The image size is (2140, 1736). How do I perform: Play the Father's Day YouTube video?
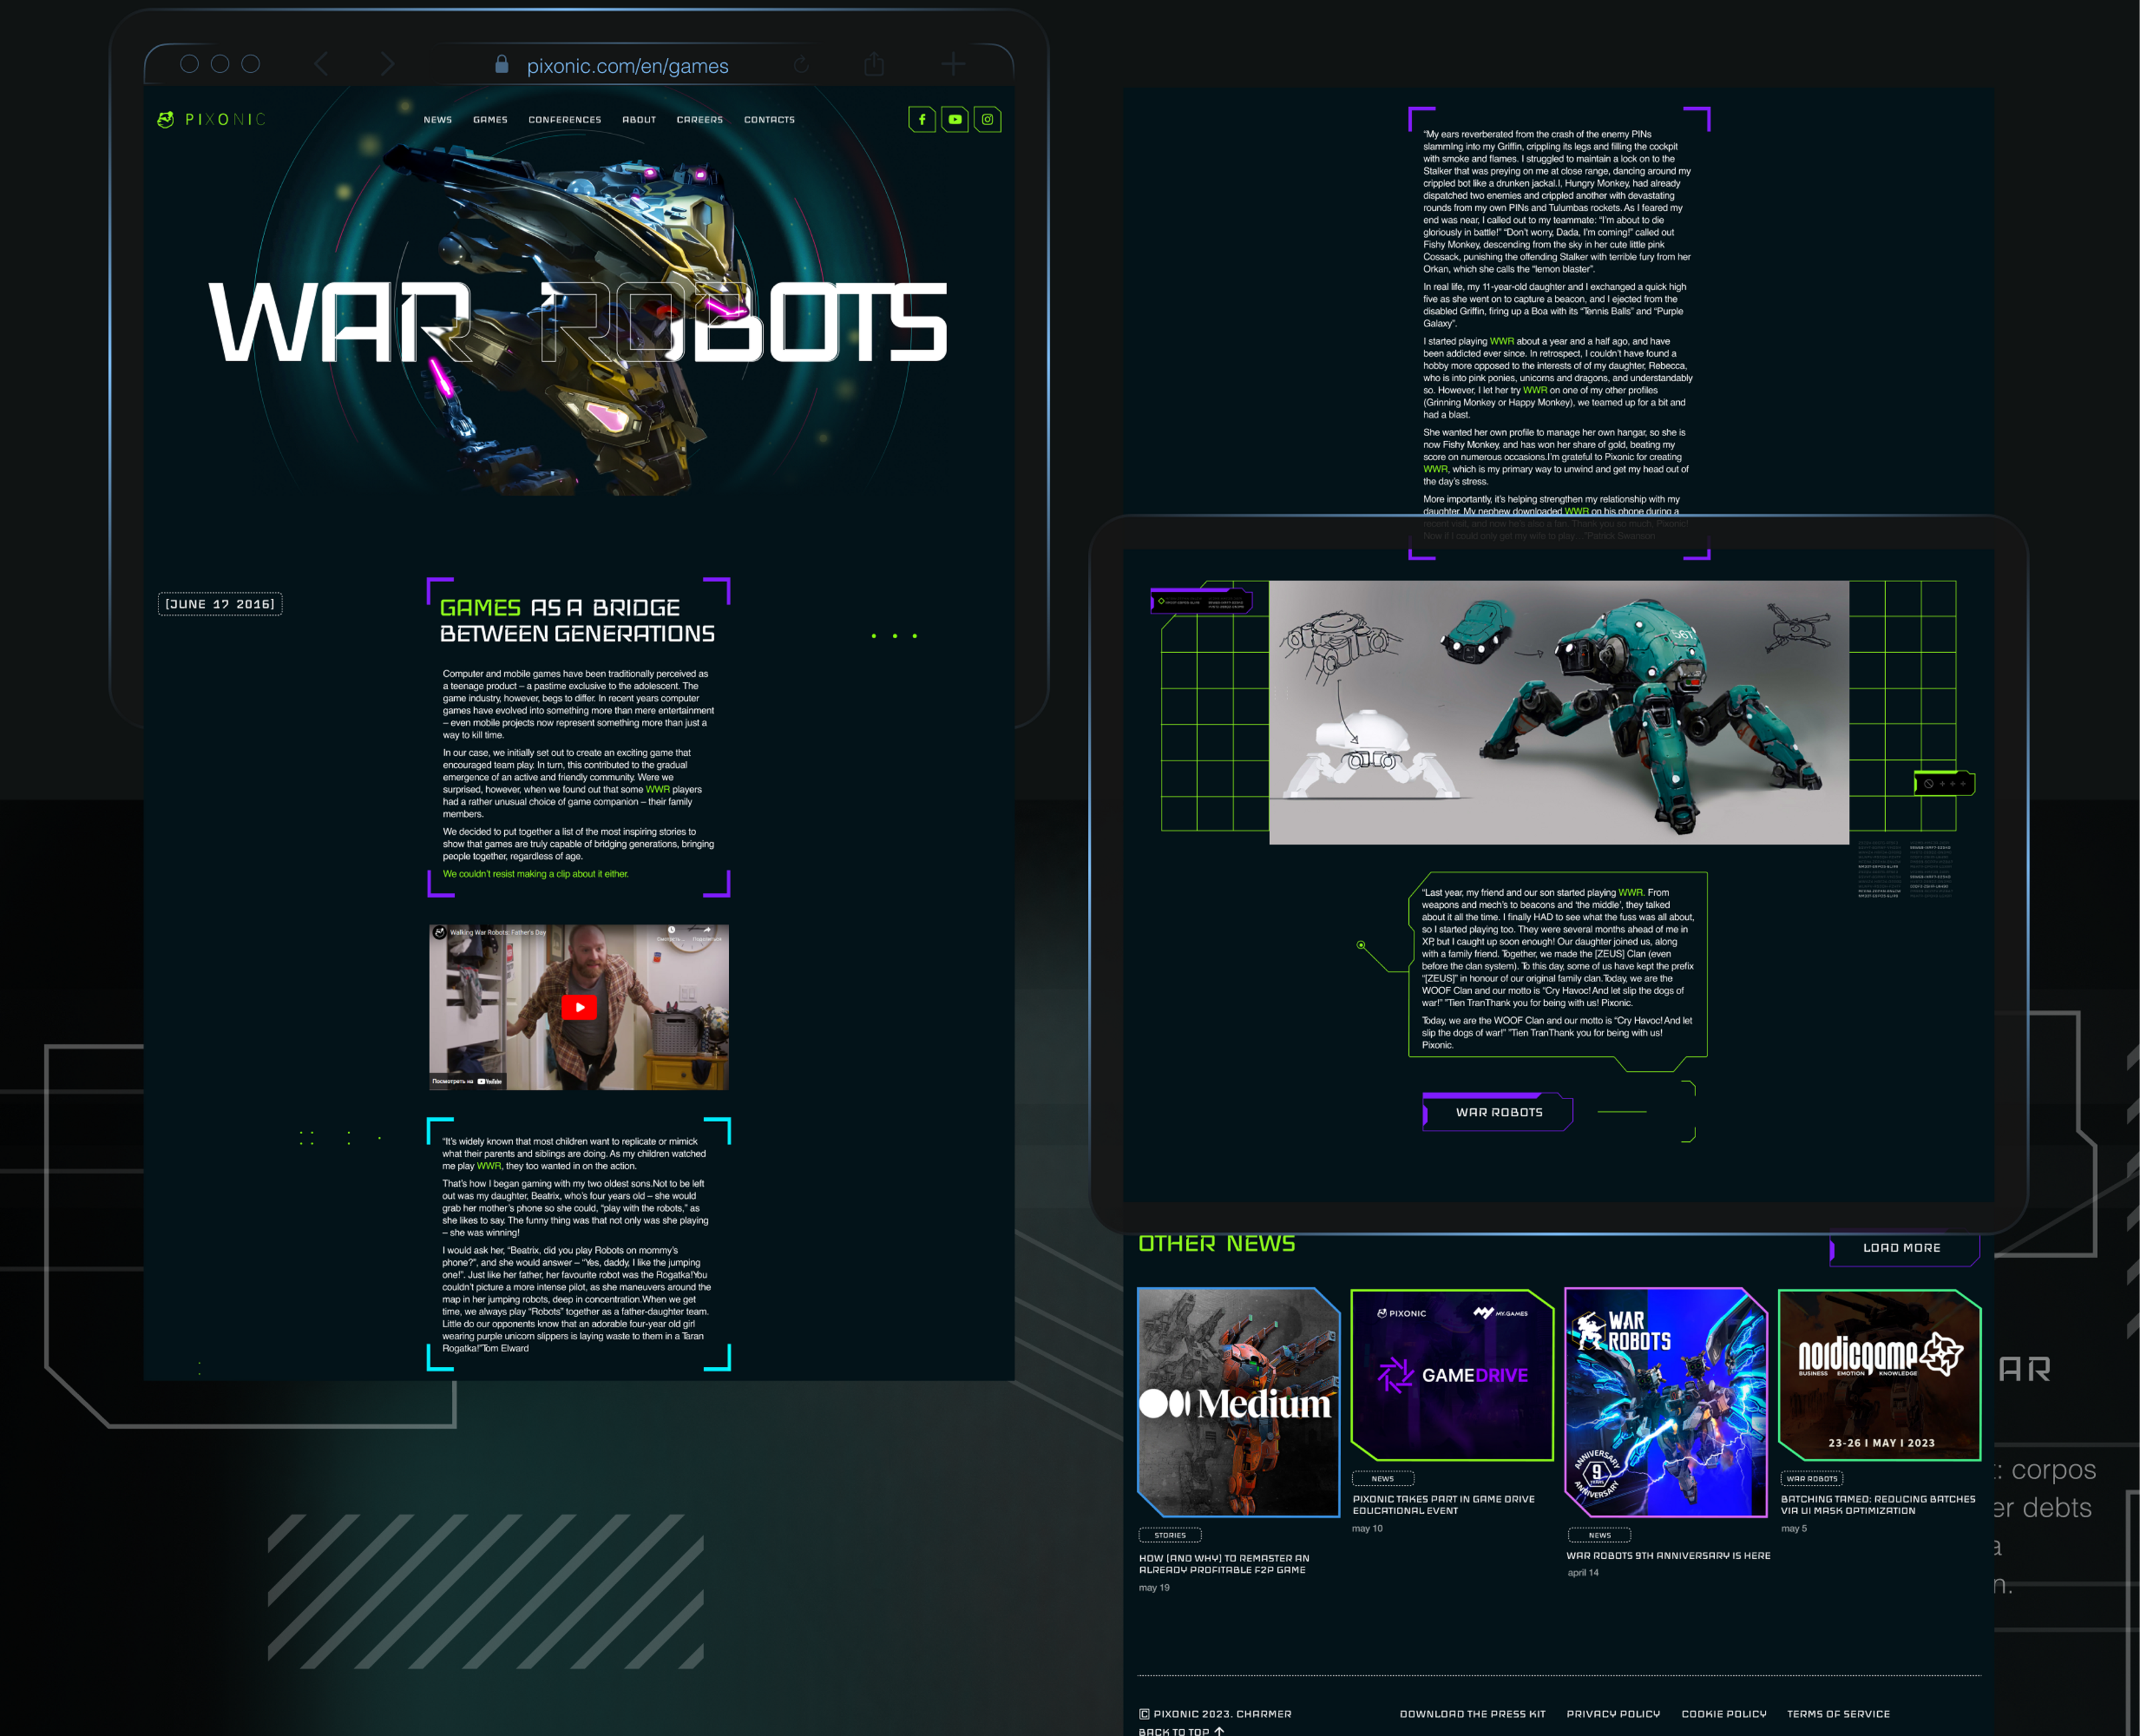point(578,1007)
